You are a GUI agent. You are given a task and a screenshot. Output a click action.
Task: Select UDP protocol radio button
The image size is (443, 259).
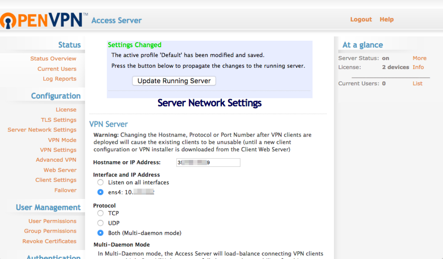[x=100, y=223]
